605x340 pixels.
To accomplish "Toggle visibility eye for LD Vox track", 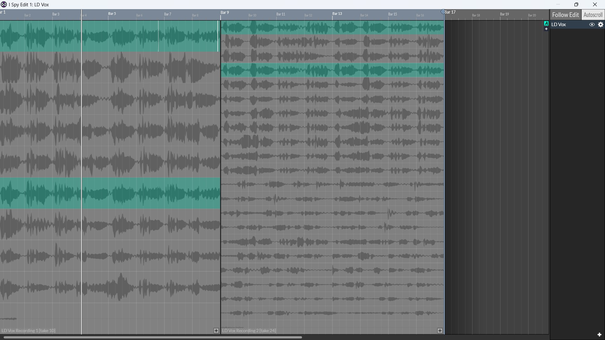I will pyautogui.click(x=592, y=25).
